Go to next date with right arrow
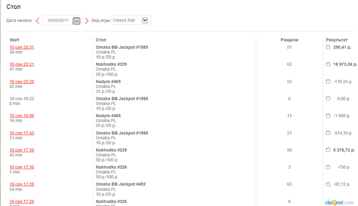 tap(86, 21)
